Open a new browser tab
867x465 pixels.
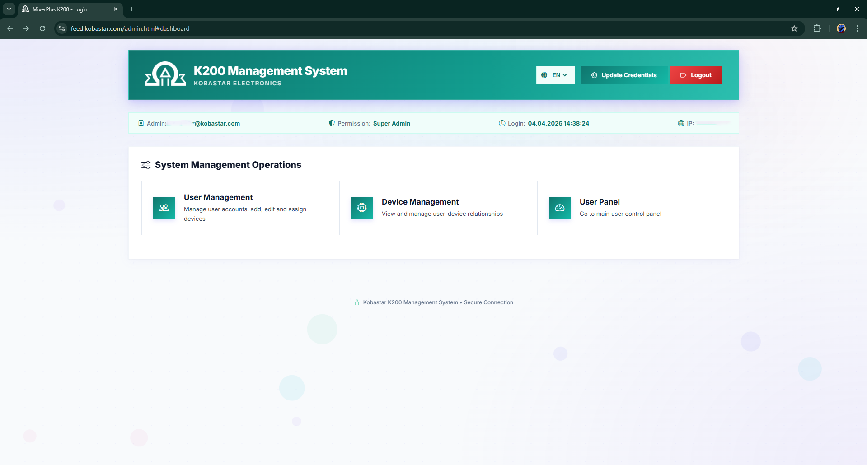[132, 9]
